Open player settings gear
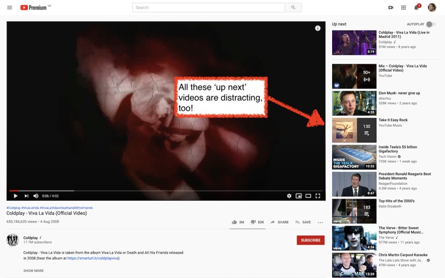 (x=289, y=196)
